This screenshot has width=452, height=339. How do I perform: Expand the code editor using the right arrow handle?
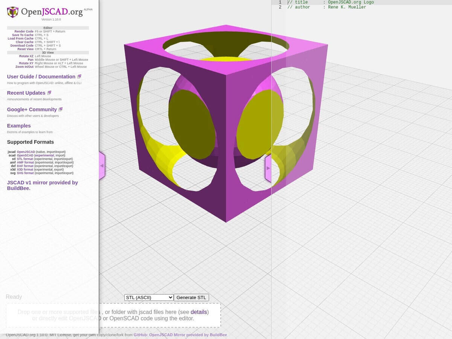pos(268,168)
